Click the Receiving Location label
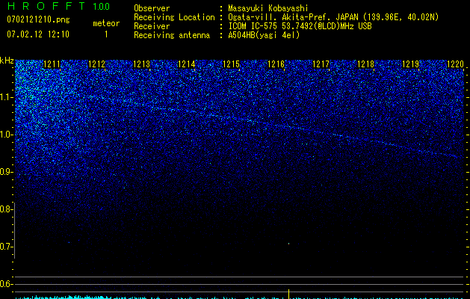This screenshot has width=470, height=299. 174,17
